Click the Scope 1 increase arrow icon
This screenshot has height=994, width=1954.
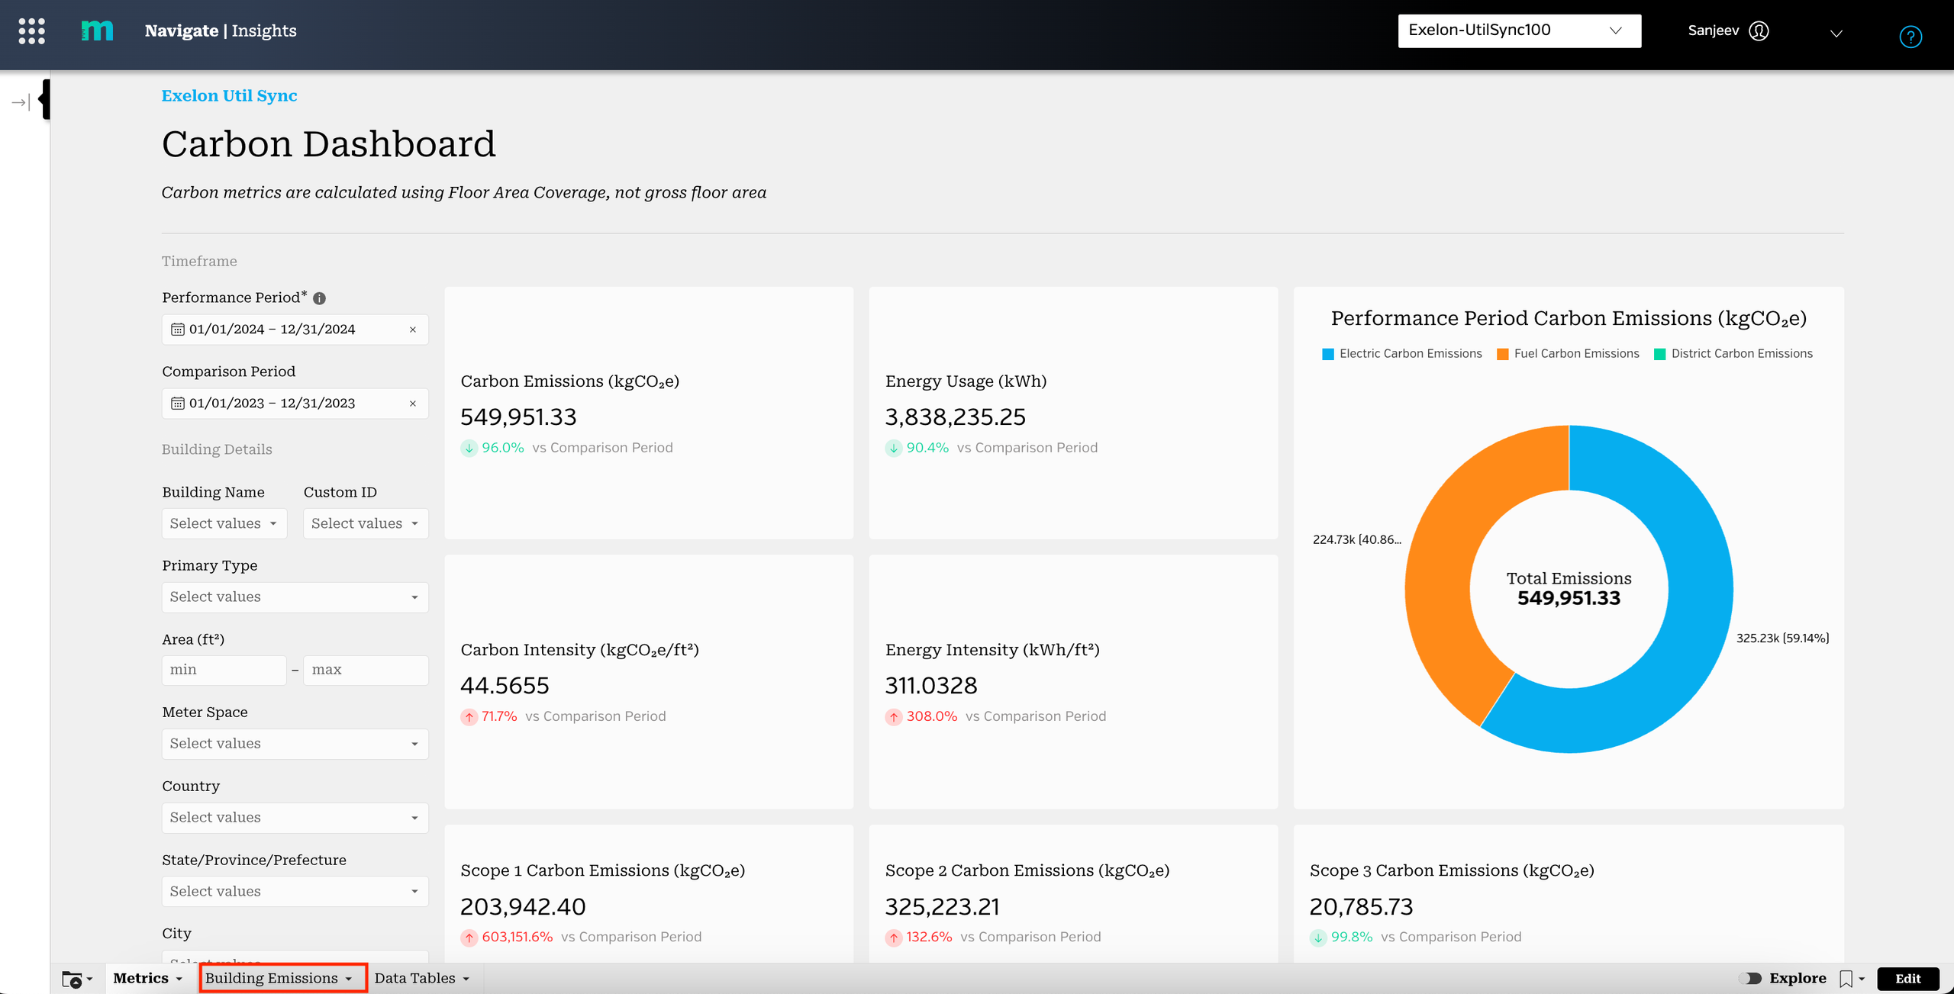[x=469, y=938]
